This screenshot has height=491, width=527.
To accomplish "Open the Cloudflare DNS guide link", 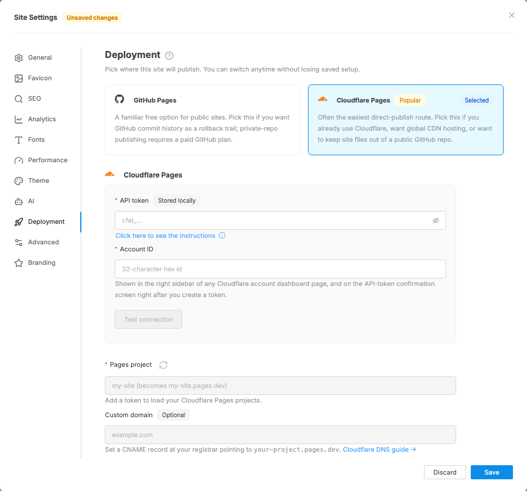I will [x=379, y=449].
